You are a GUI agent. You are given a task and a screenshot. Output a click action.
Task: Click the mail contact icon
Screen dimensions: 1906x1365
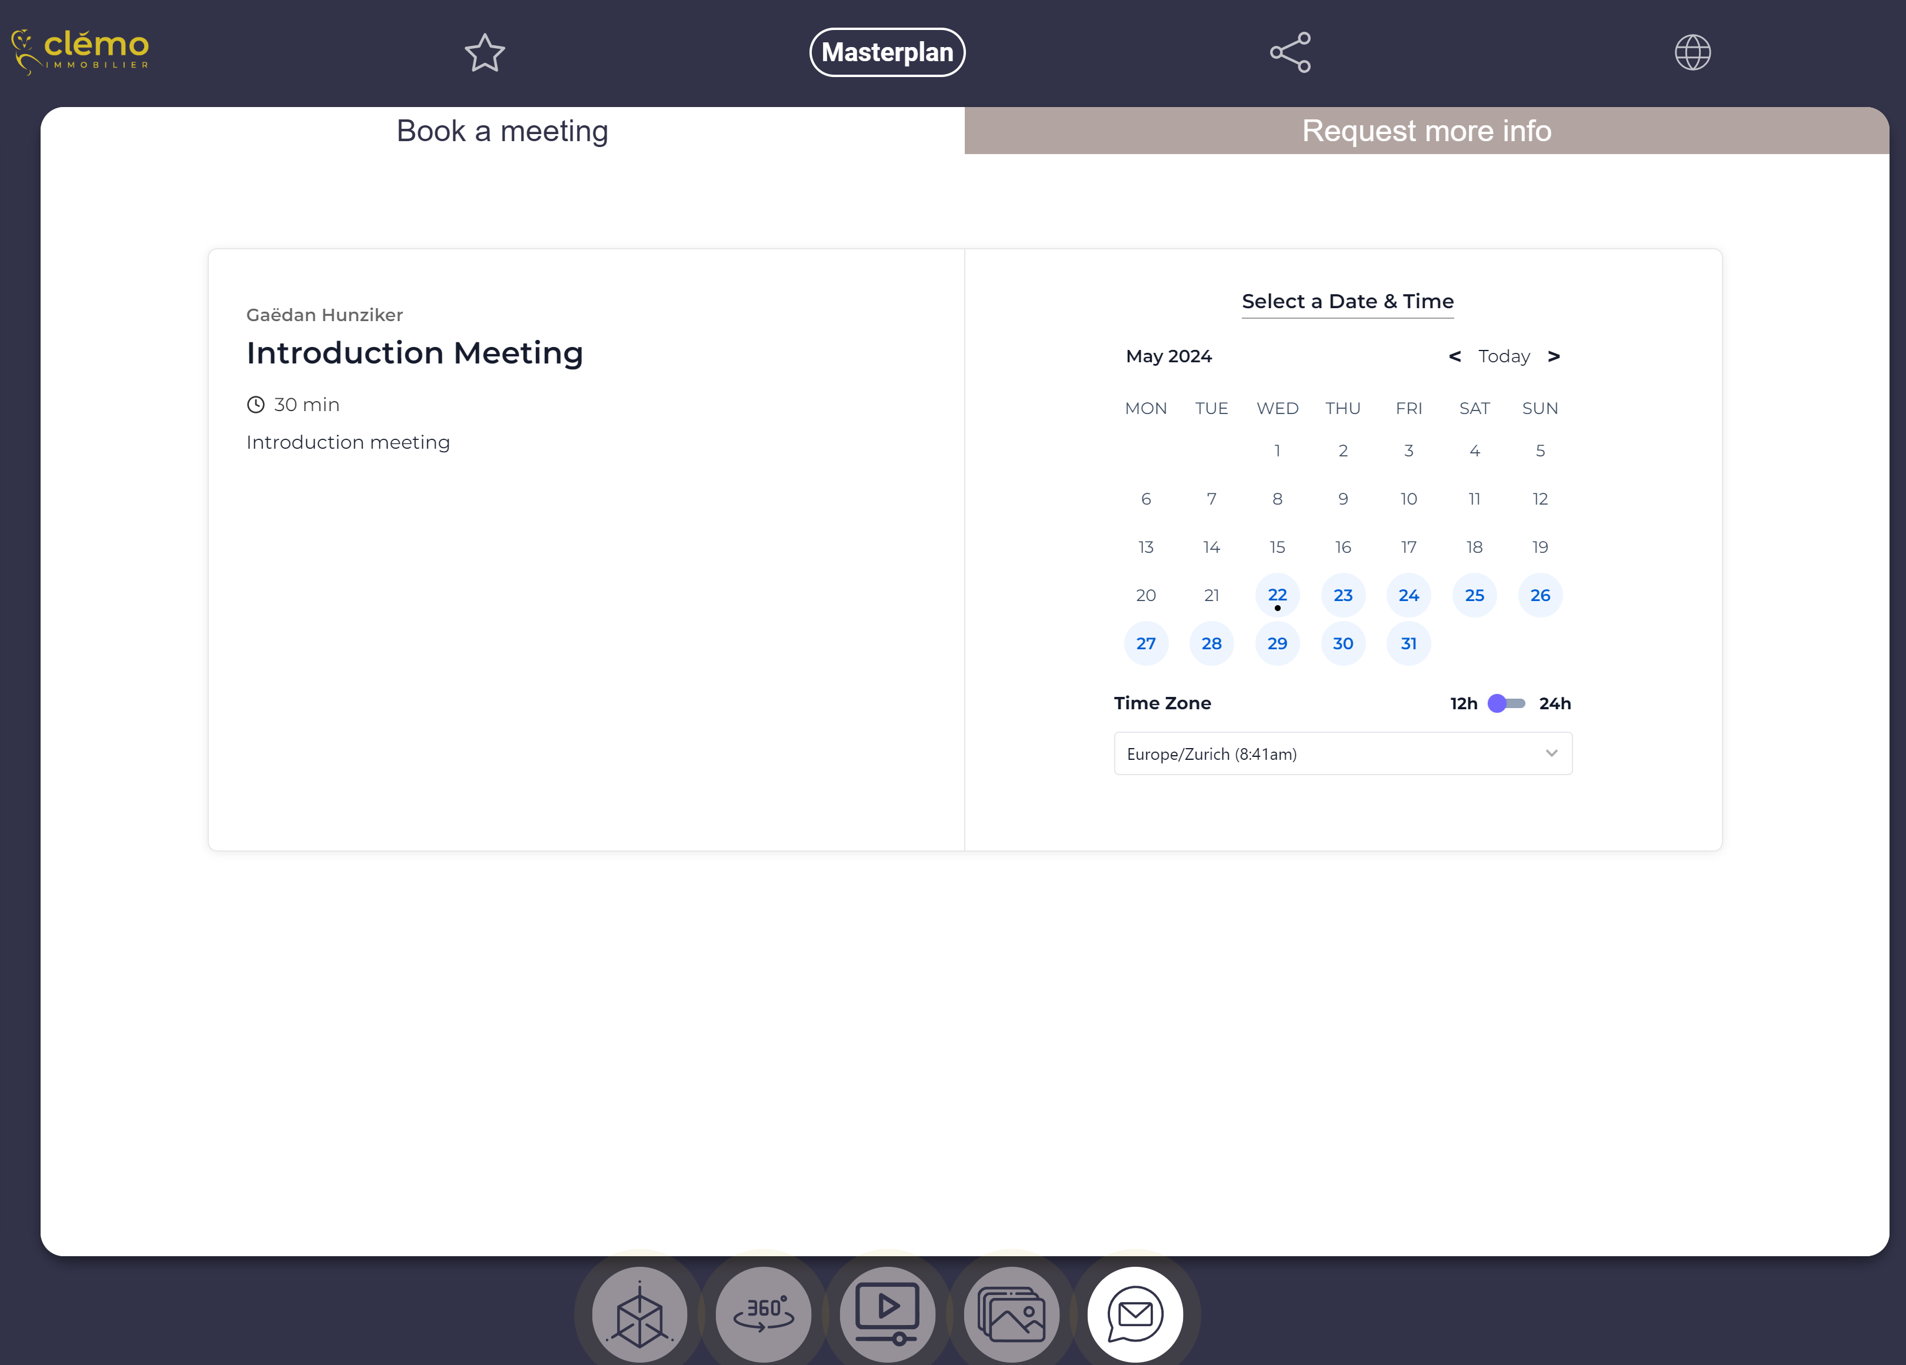pyautogui.click(x=1135, y=1313)
